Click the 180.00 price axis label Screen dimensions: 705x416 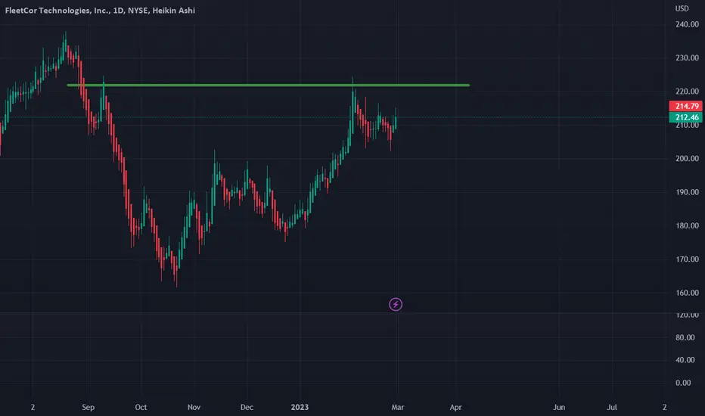[687, 225]
